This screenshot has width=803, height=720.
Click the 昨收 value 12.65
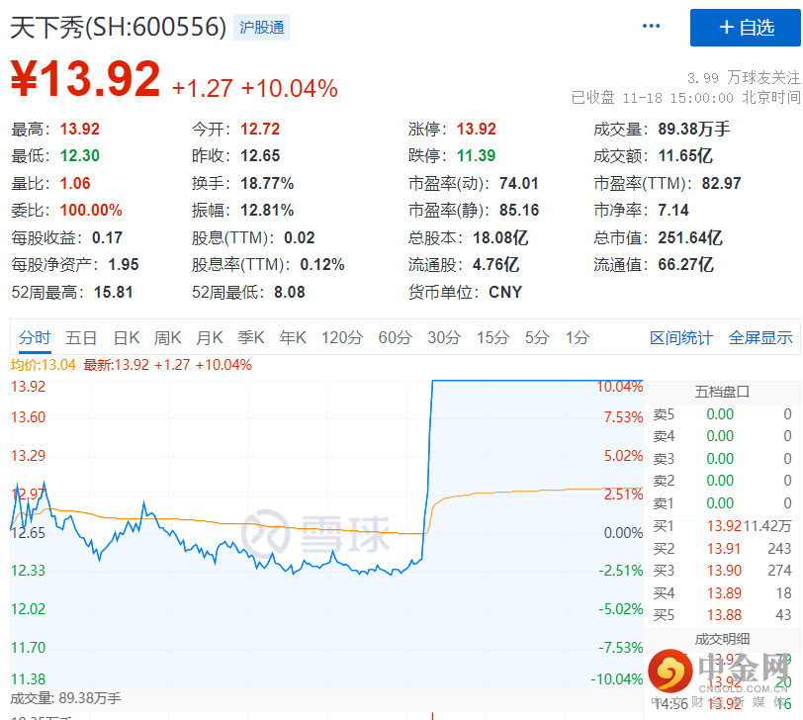(x=260, y=155)
